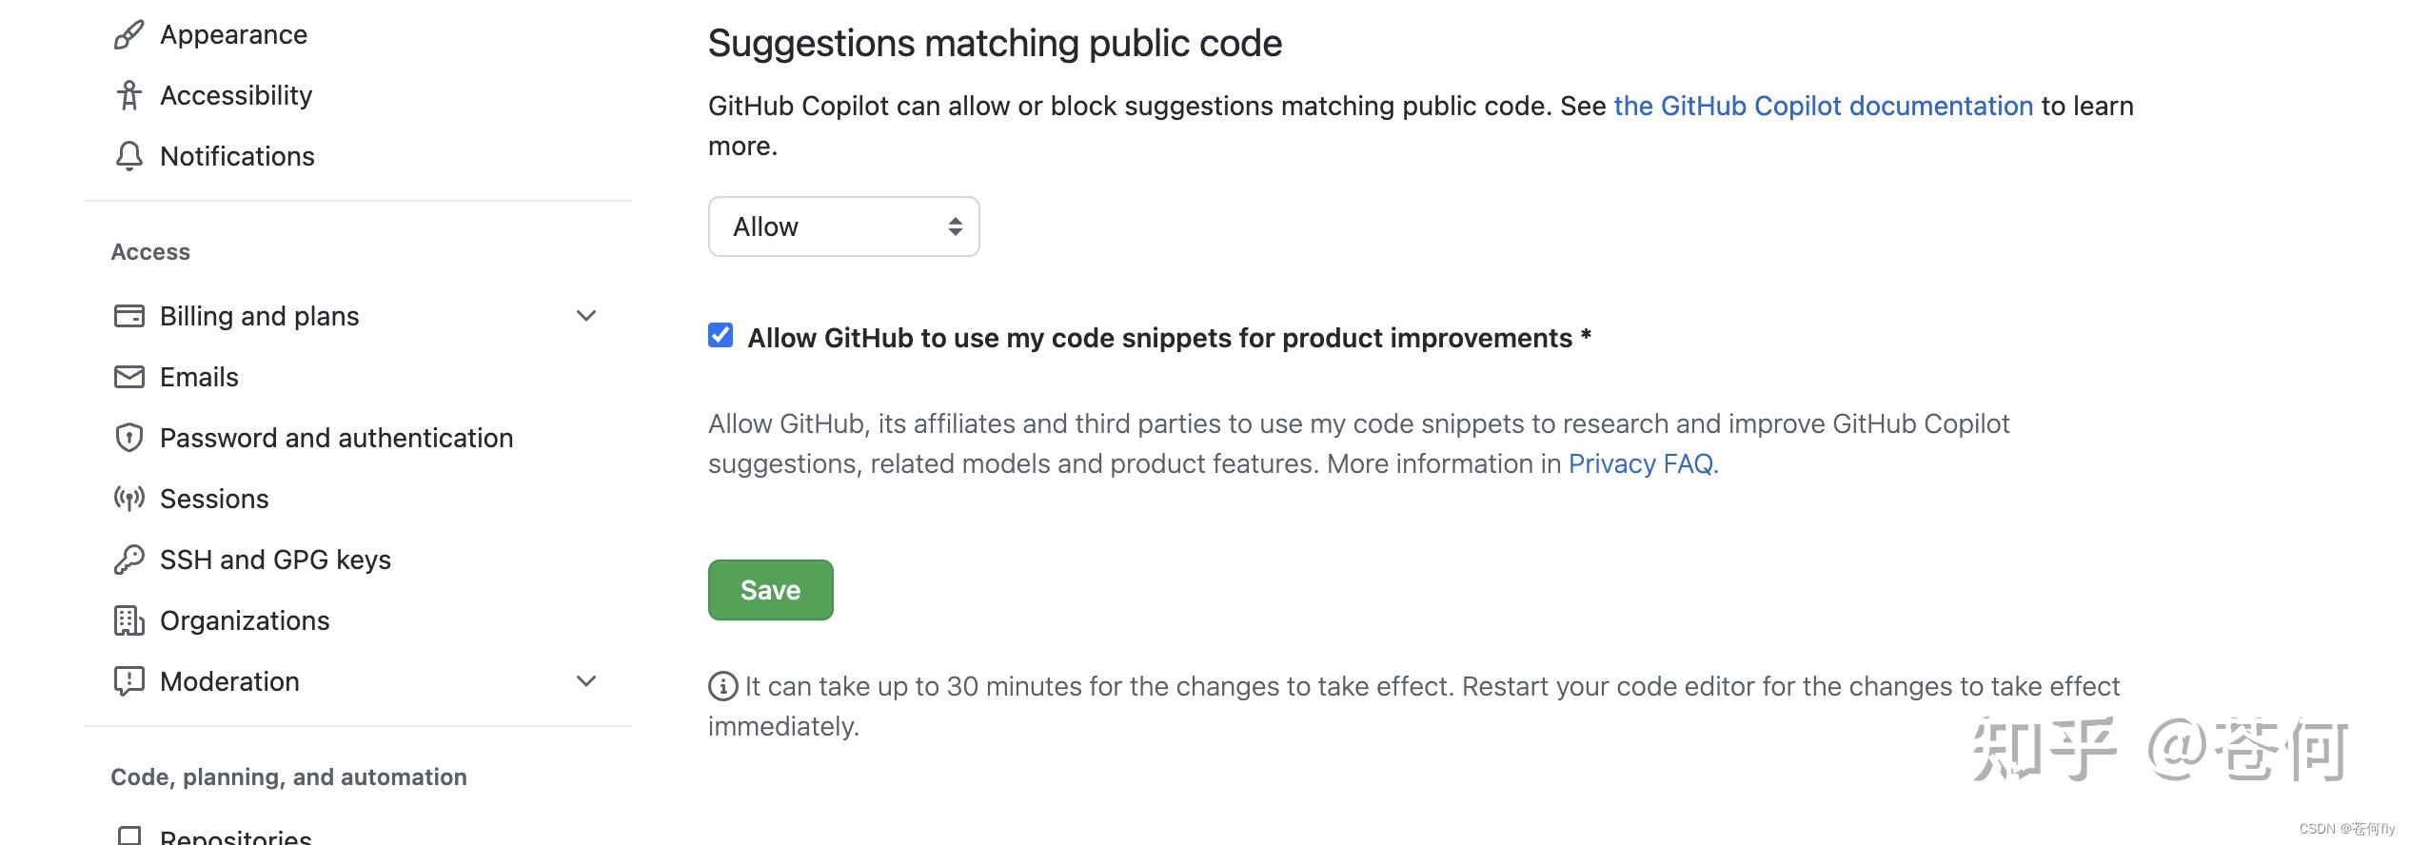This screenshot has height=845, width=2410.
Task: Select the Password and authentication shield icon
Action: [x=129, y=438]
